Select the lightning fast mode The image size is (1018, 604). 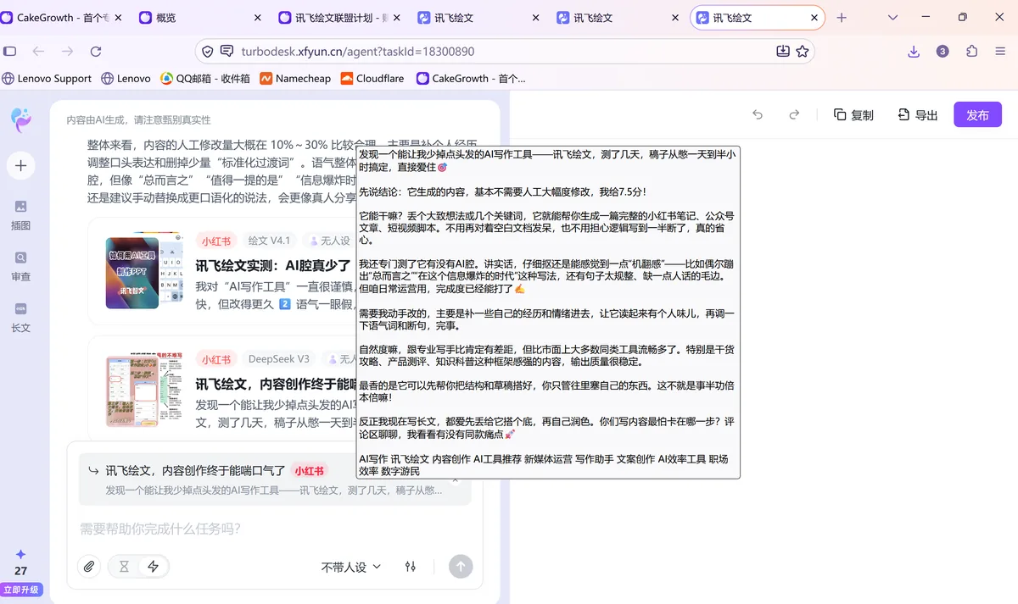tap(154, 567)
